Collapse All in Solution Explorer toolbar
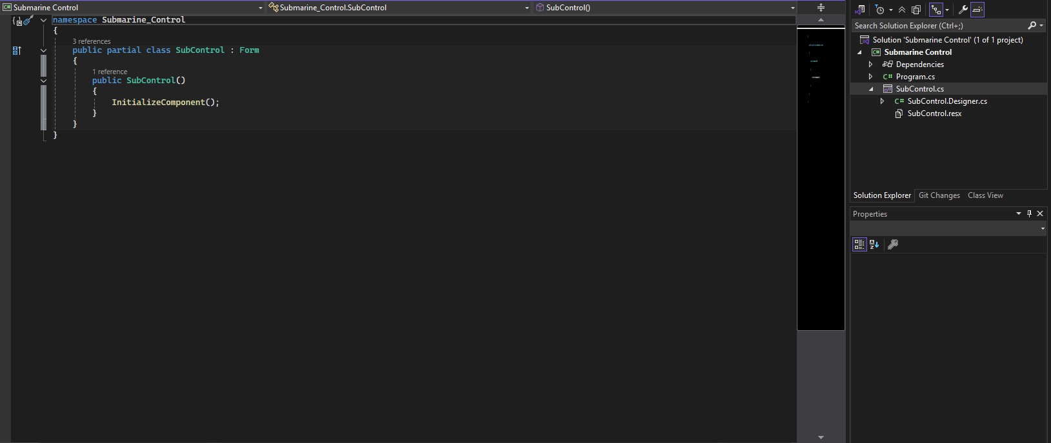The width and height of the screenshot is (1051, 443). pos(902,10)
